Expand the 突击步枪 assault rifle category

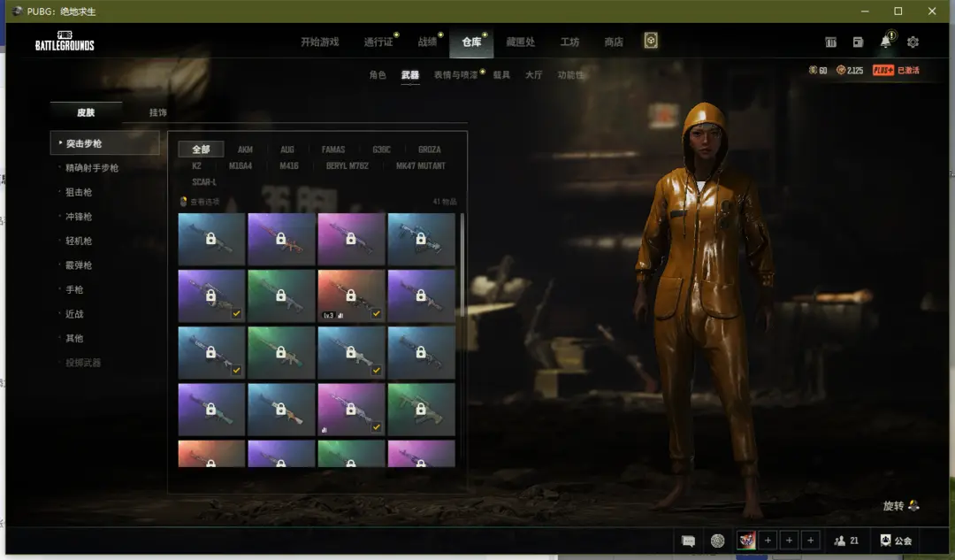coord(104,143)
